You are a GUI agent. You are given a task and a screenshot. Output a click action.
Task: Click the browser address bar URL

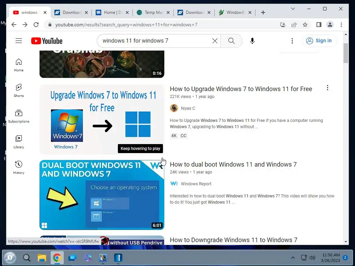pyautogui.click(x=126, y=25)
